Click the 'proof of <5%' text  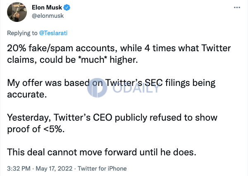tap(36, 129)
